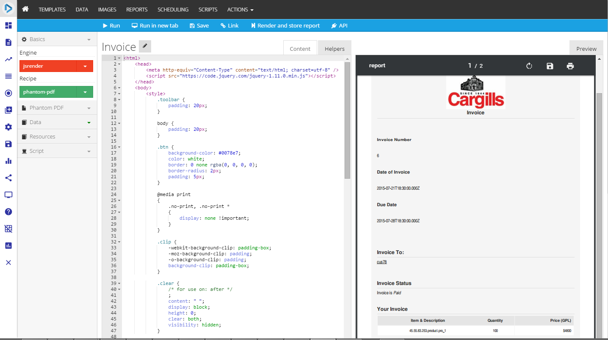Switch to the Content tab
The height and width of the screenshot is (340, 608).
click(x=300, y=49)
